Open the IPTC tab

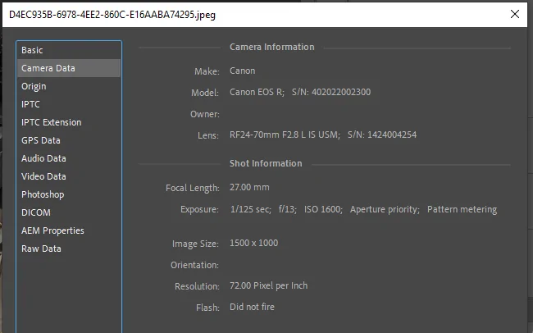click(30, 104)
